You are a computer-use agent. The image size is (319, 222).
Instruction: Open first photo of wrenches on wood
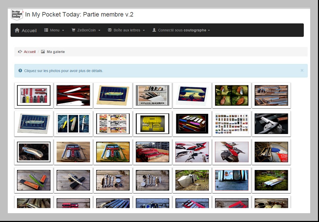pos(113,180)
